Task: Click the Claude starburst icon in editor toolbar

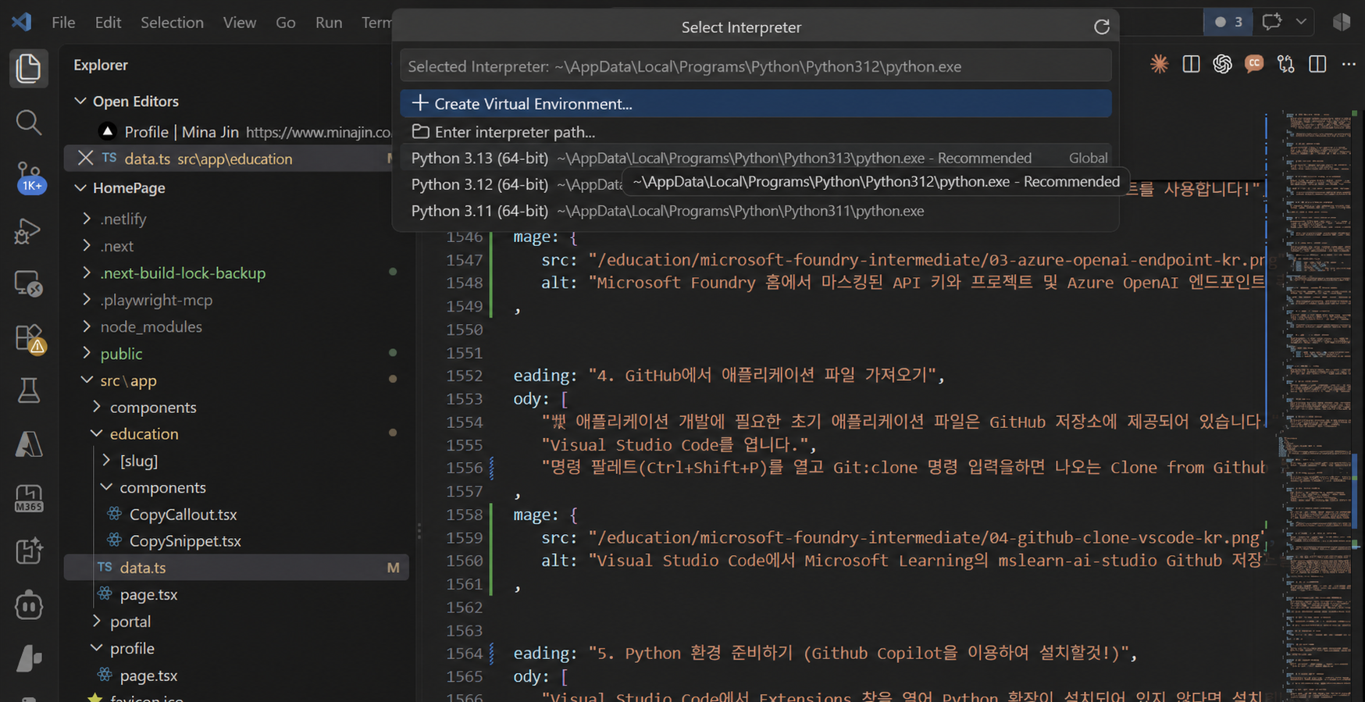Action: pyautogui.click(x=1159, y=64)
